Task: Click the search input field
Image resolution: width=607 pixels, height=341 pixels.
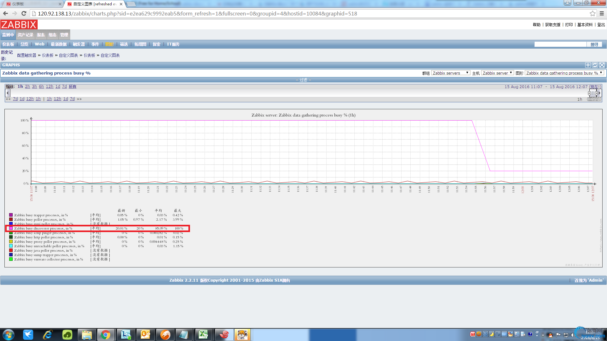Action: [x=560, y=45]
